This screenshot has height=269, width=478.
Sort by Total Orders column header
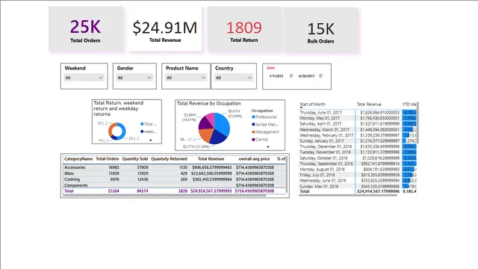(108, 159)
